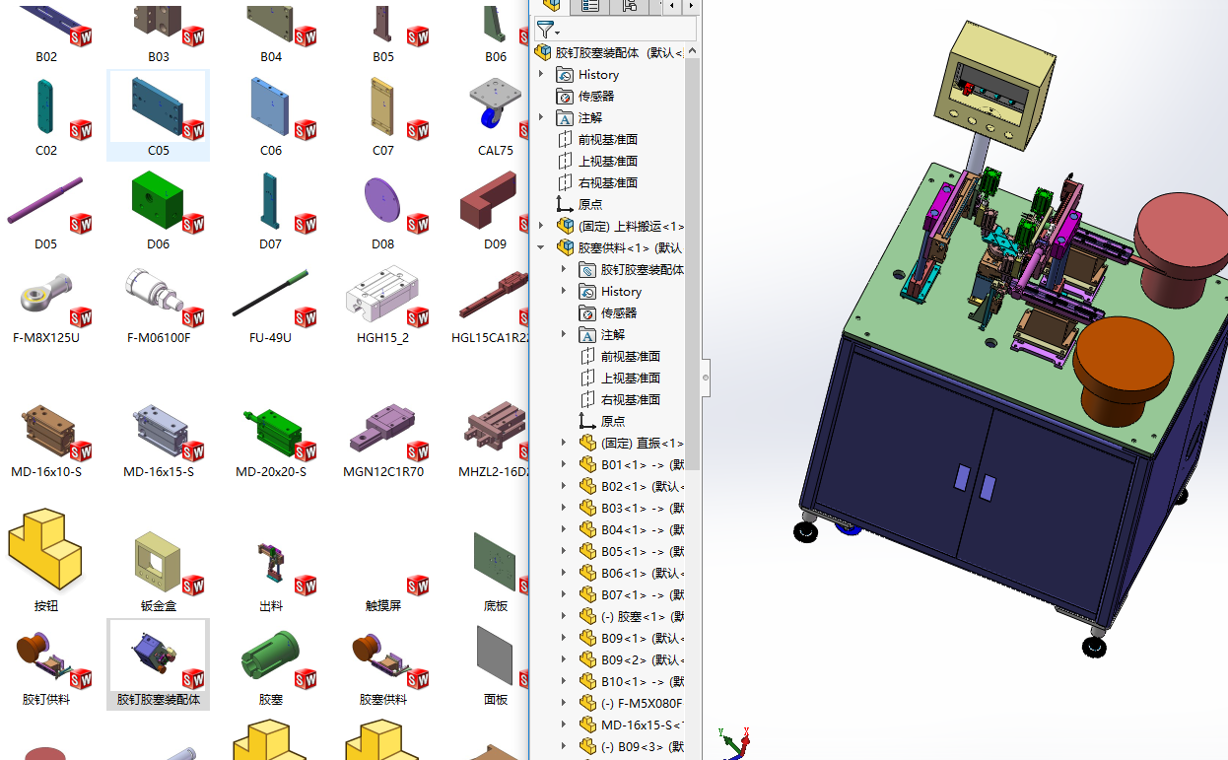Select the 传感器 sensors folder icon
Image resolution: width=1228 pixels, height=760 pixels.
565,97
